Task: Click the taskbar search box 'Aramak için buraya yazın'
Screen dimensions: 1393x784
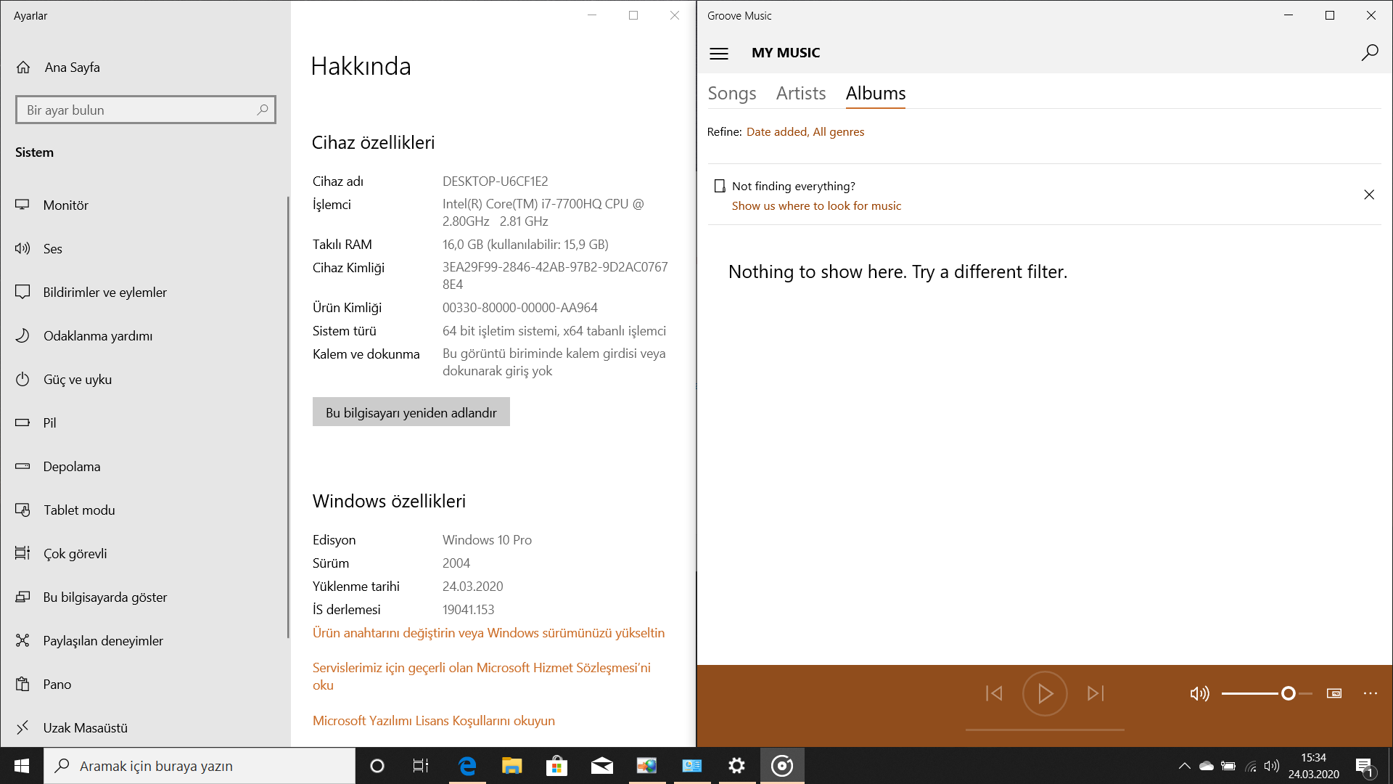Action: click(200, 765)
